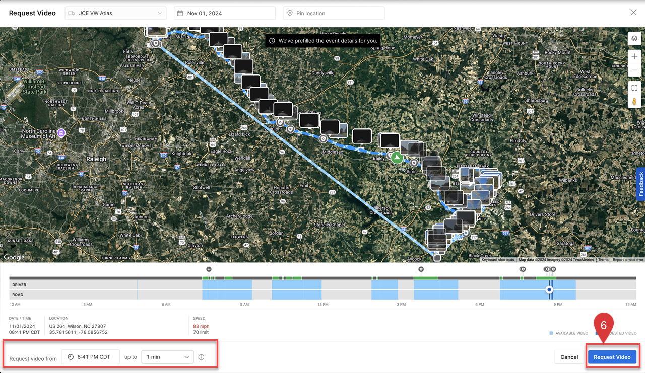Click the 9 PM timeline label

pyautogui.click(x=558, y=304)
